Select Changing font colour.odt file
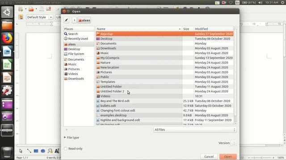Viewport: 286px width, 160px height. [x=164, y=111]
